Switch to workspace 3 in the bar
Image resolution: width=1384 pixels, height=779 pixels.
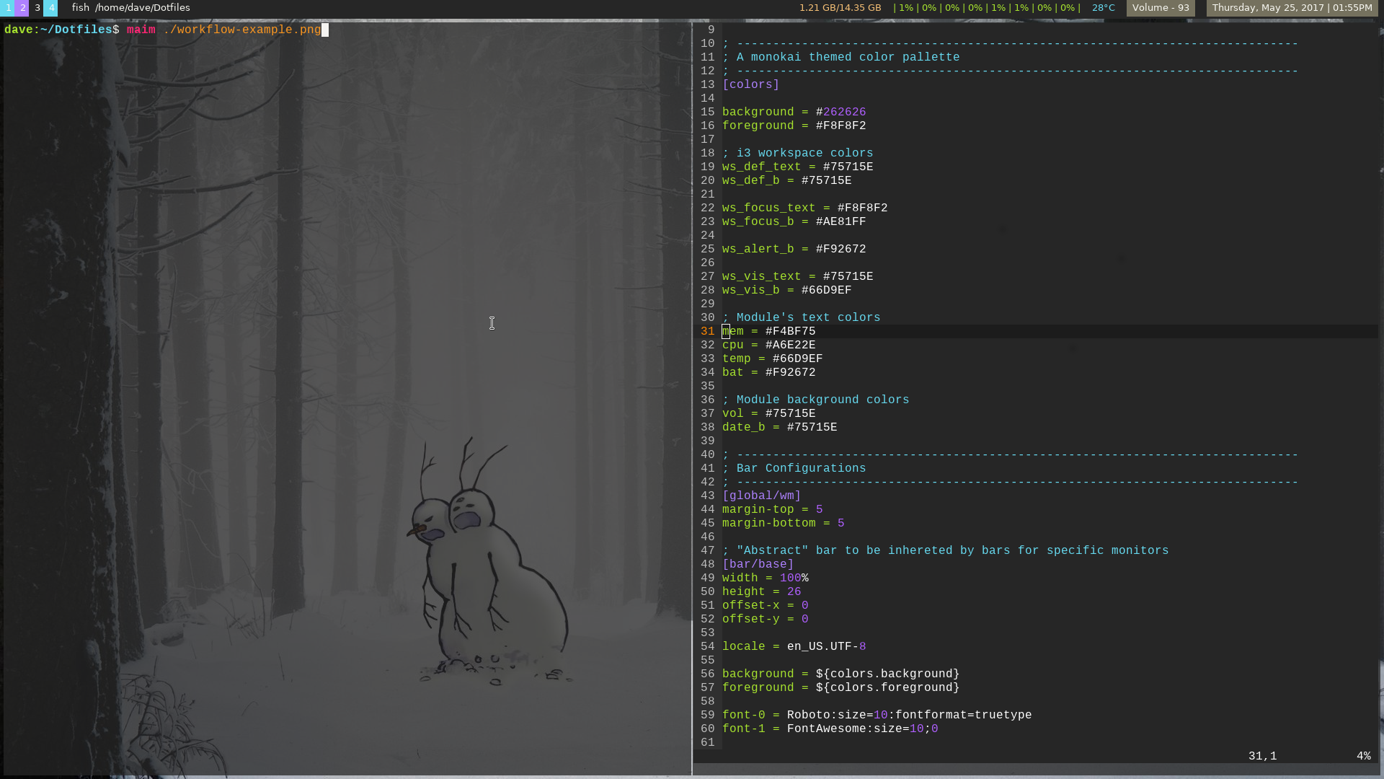coord(37,8)
